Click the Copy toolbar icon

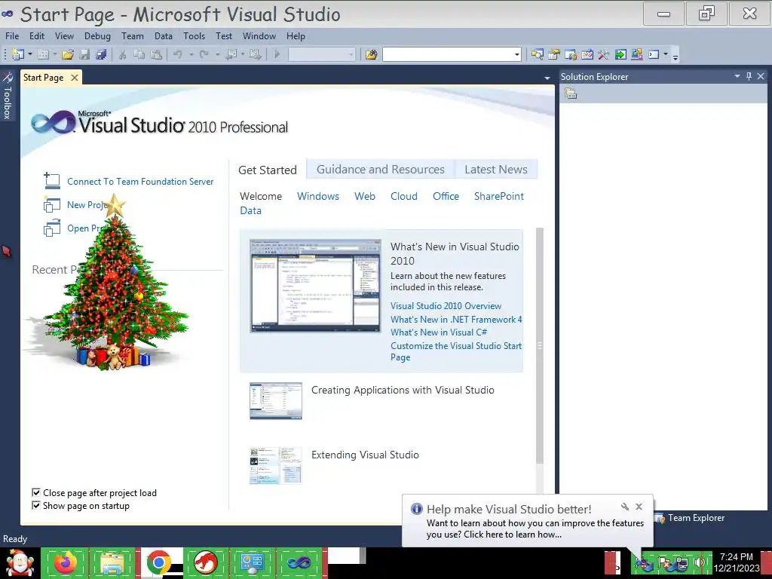(x=139, y=54)
